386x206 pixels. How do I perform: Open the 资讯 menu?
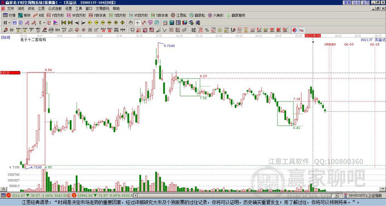pyautogui.click(x=31, y=9)
